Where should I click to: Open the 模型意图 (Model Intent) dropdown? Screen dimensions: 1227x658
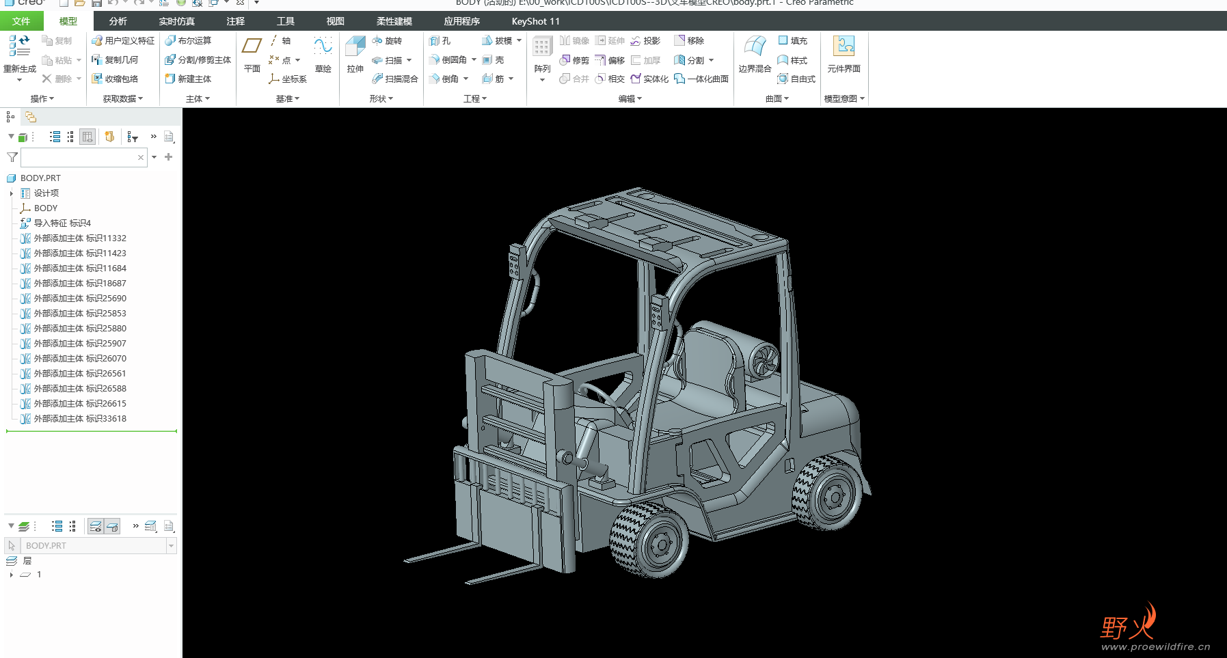844,99
